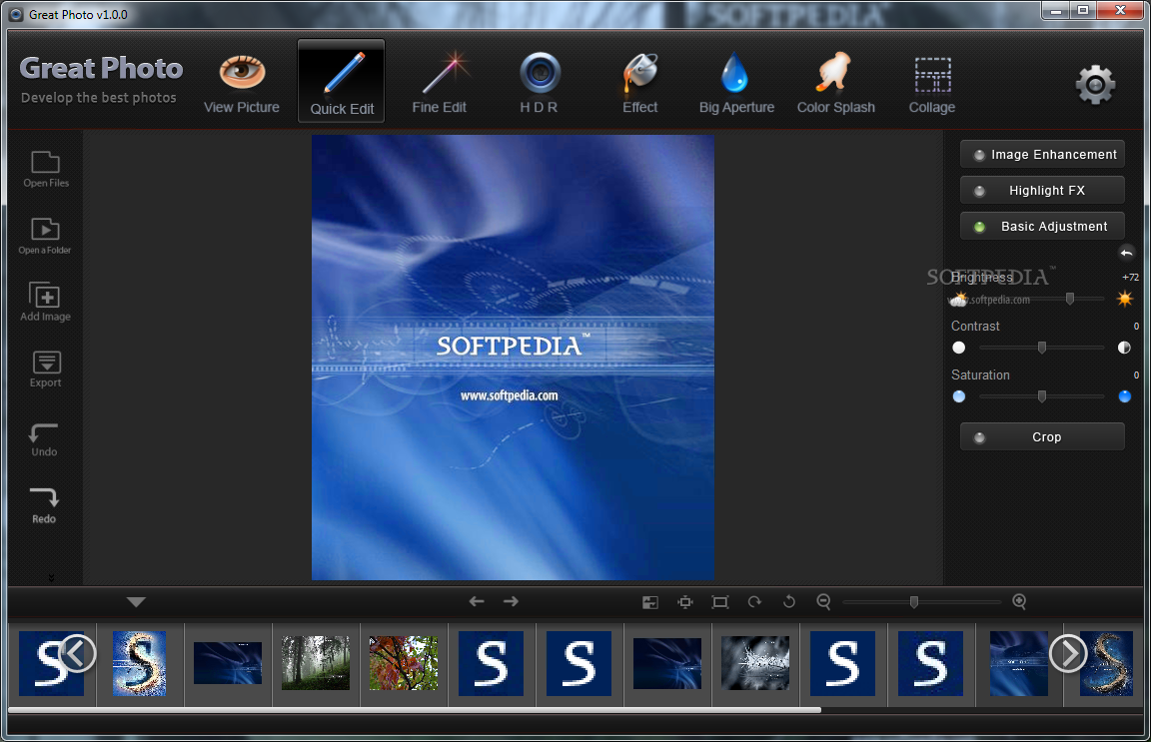Screen dimensions: 1151x742
Task: Click the main Softpedia image preview
Action: click(514, 358)
